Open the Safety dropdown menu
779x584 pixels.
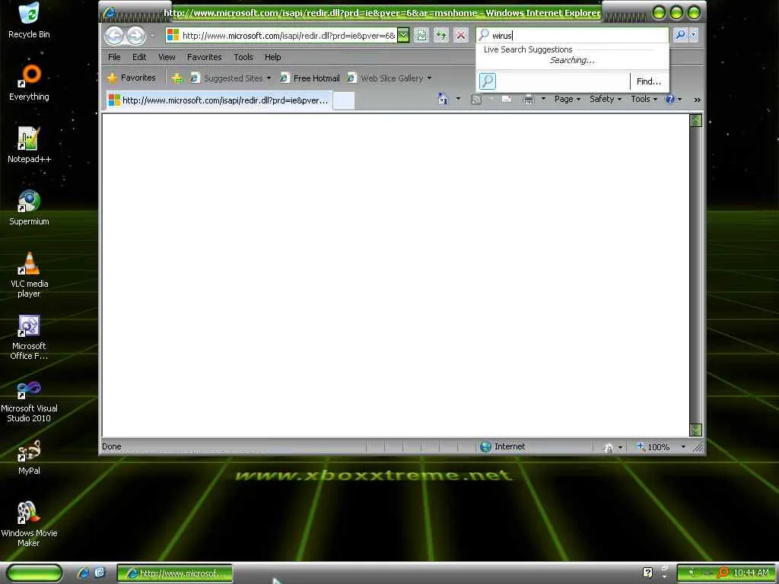(606, 100)
